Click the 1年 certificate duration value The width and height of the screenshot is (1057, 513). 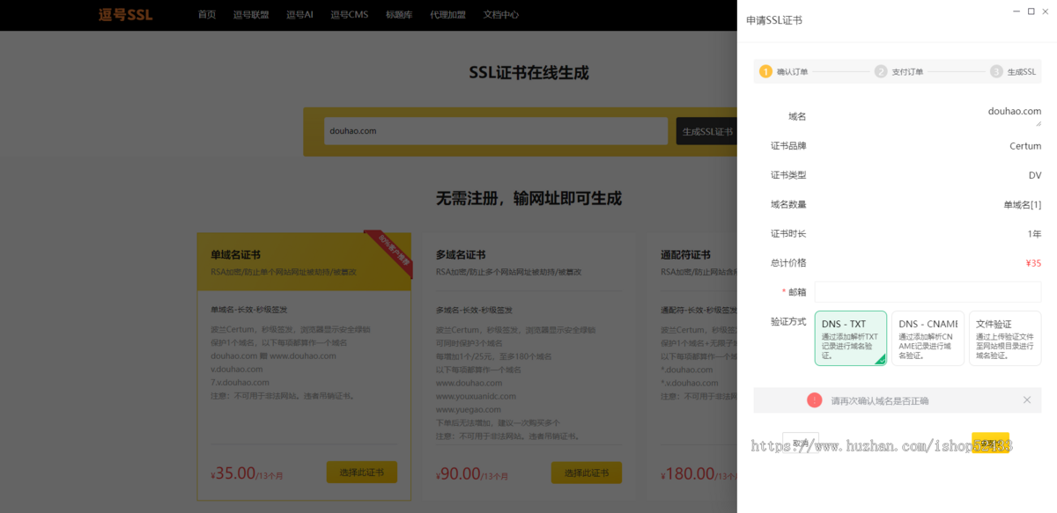tap(1034, 233)
